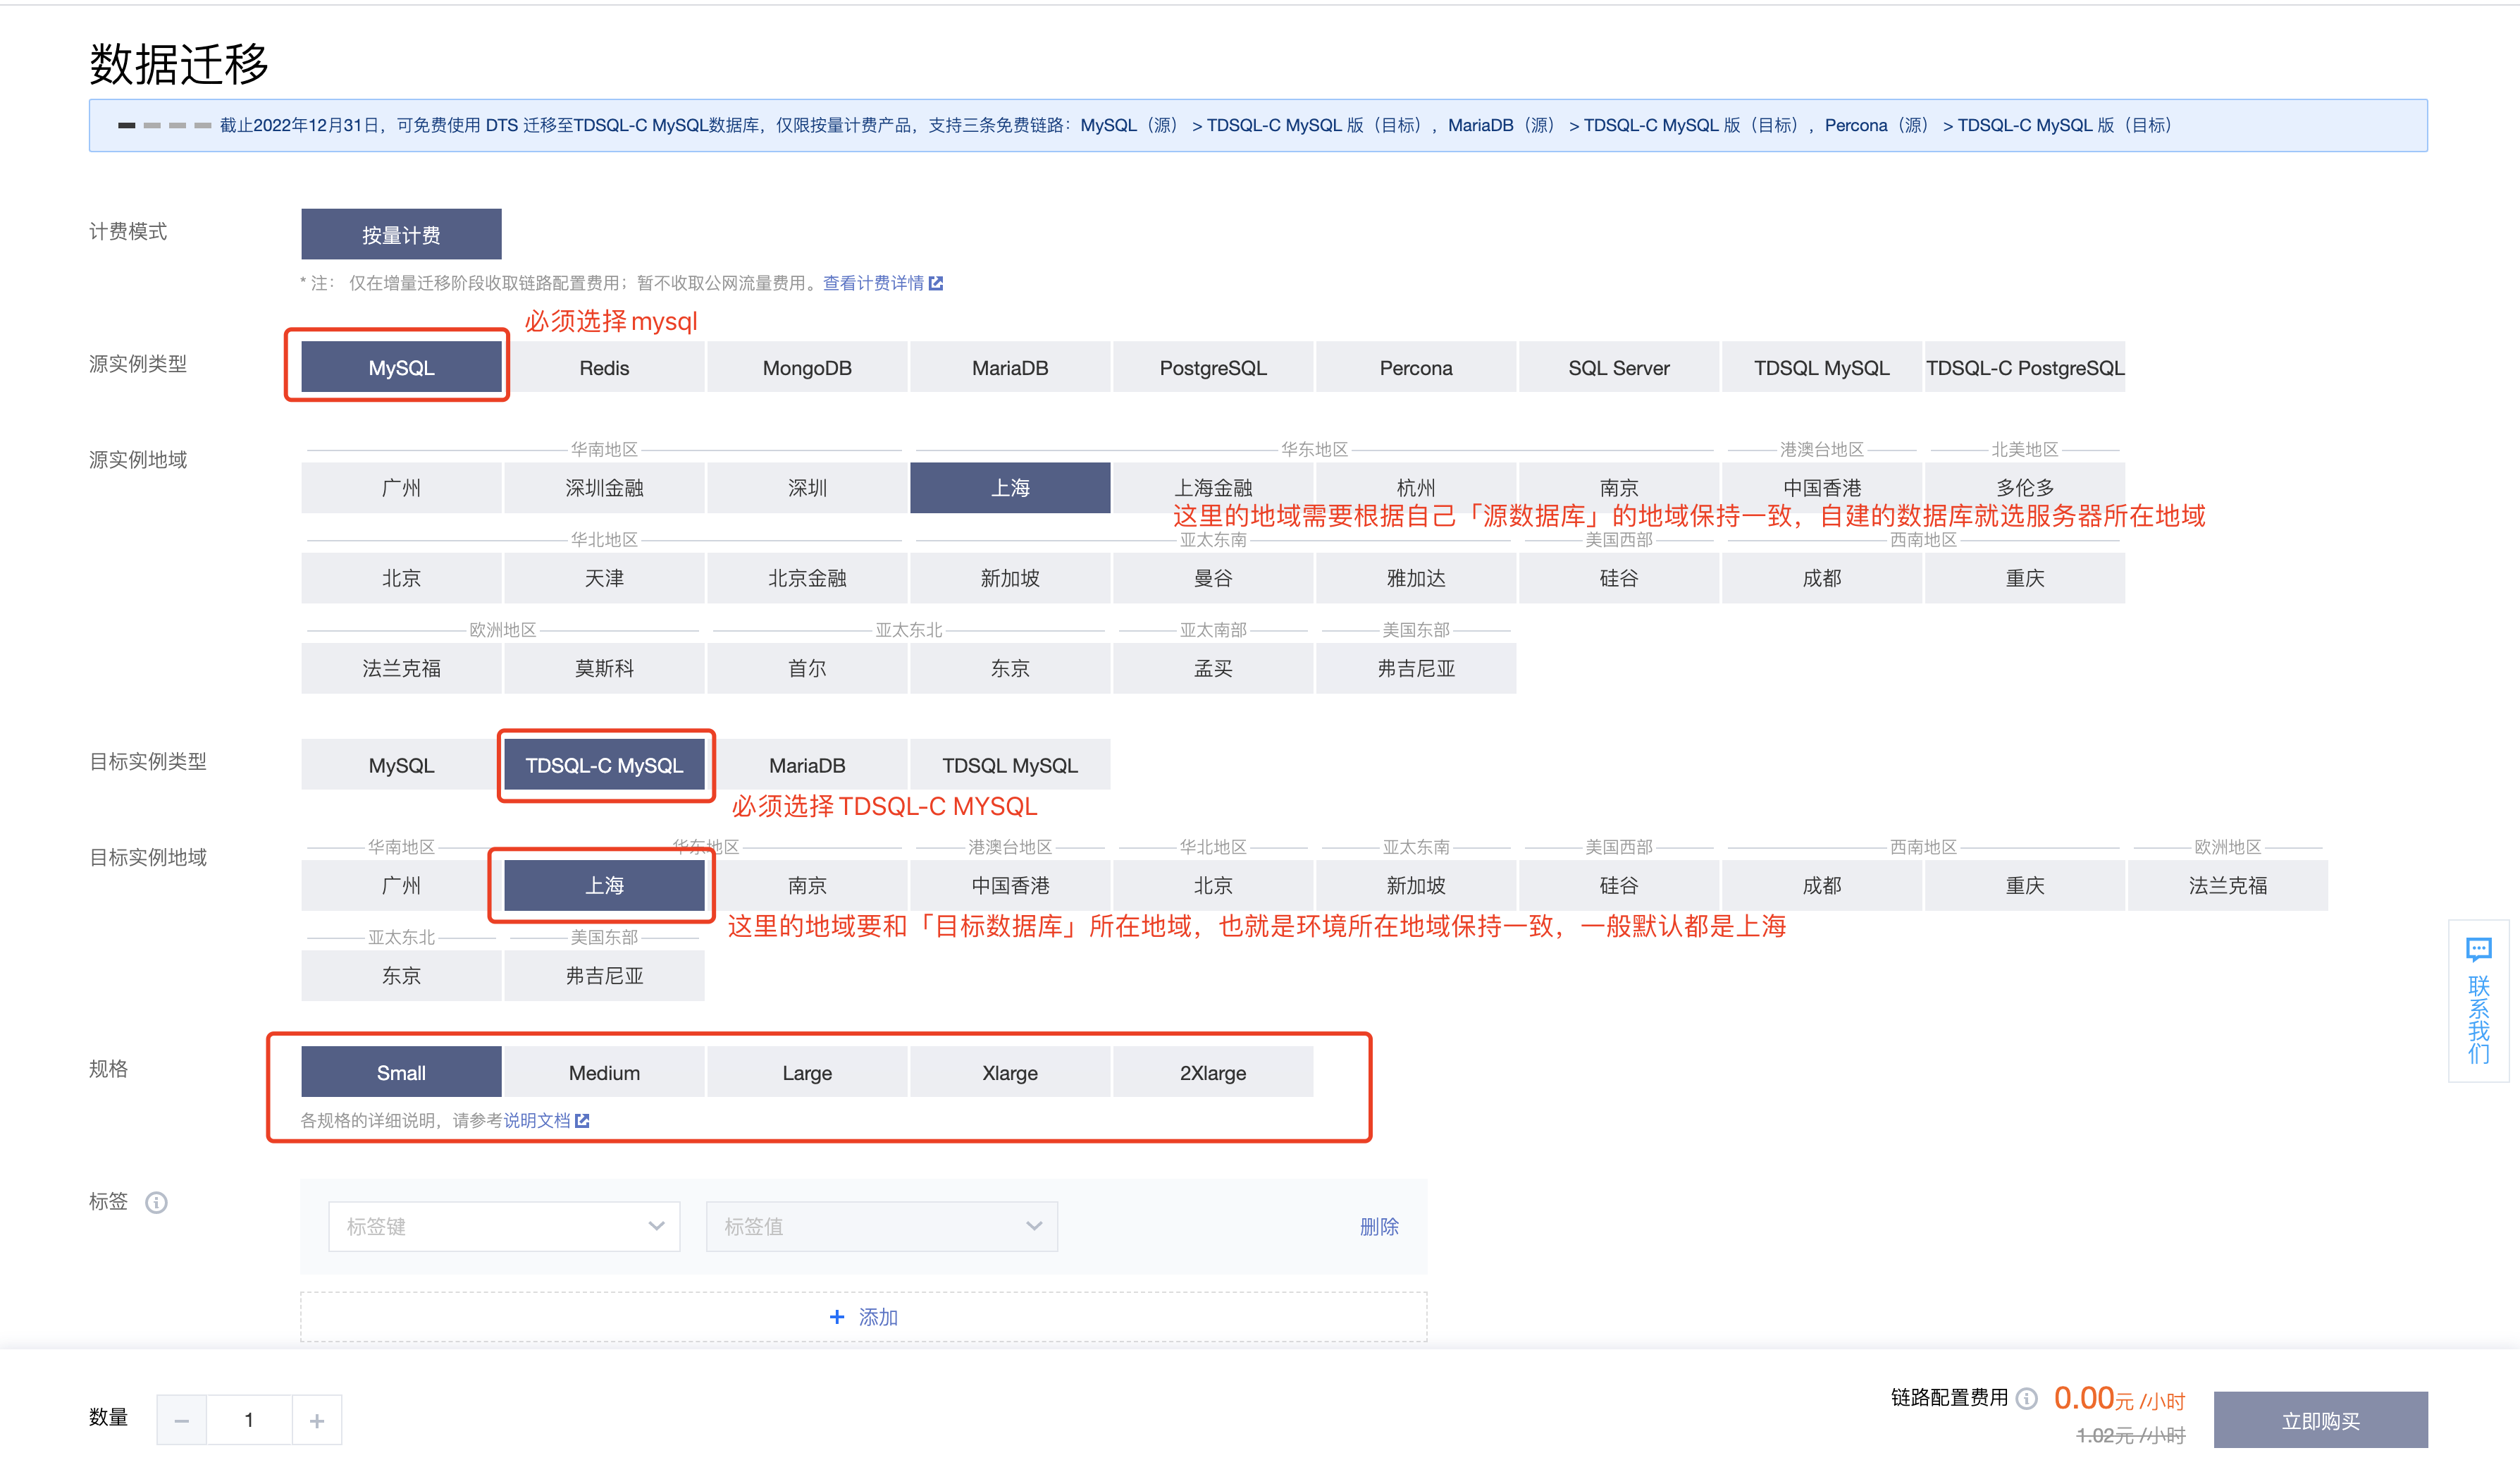Click the plus icon to increase 数量
Viewport: 2520px width, 1472px height.
coord(316,1420)
